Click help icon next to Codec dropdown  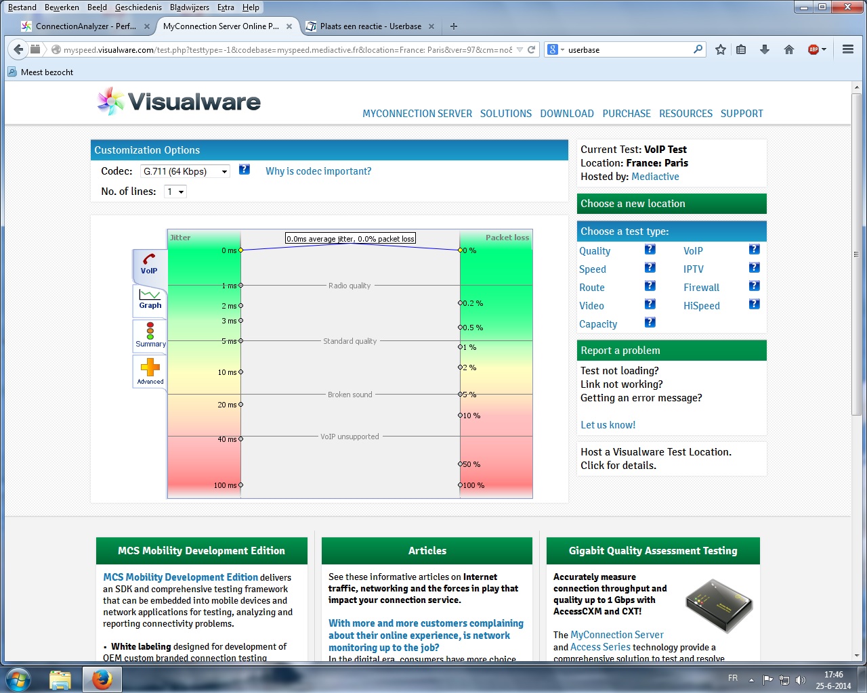pos(245,170)
